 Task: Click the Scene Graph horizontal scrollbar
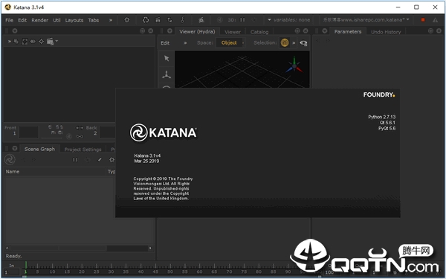[79, 248]
